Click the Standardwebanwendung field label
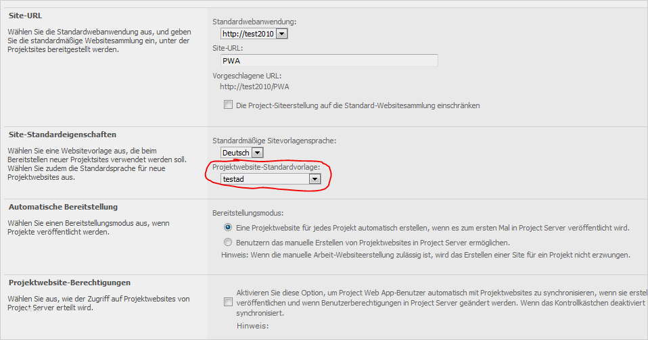648x340 pixels. (x=254, y=22)
